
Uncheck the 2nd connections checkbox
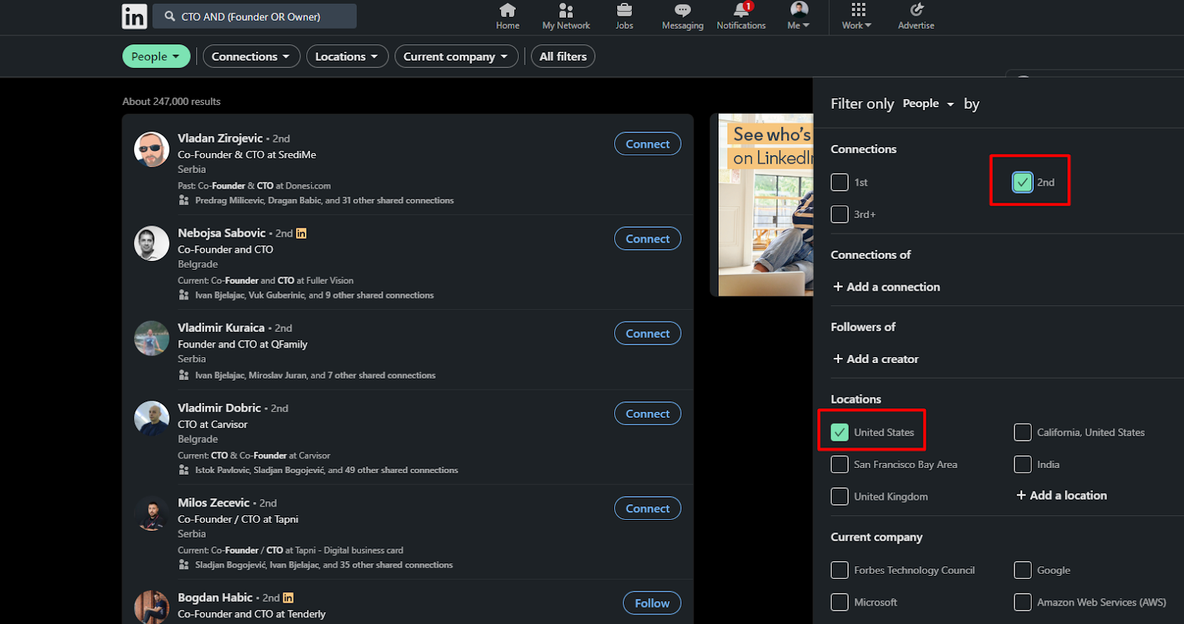point(1023,182)
